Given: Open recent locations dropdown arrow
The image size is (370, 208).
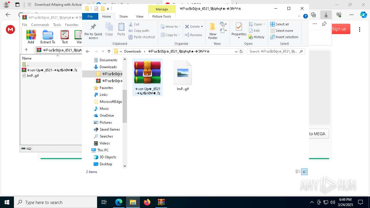Looking at the screenshot, I should (x=103, y=51).
